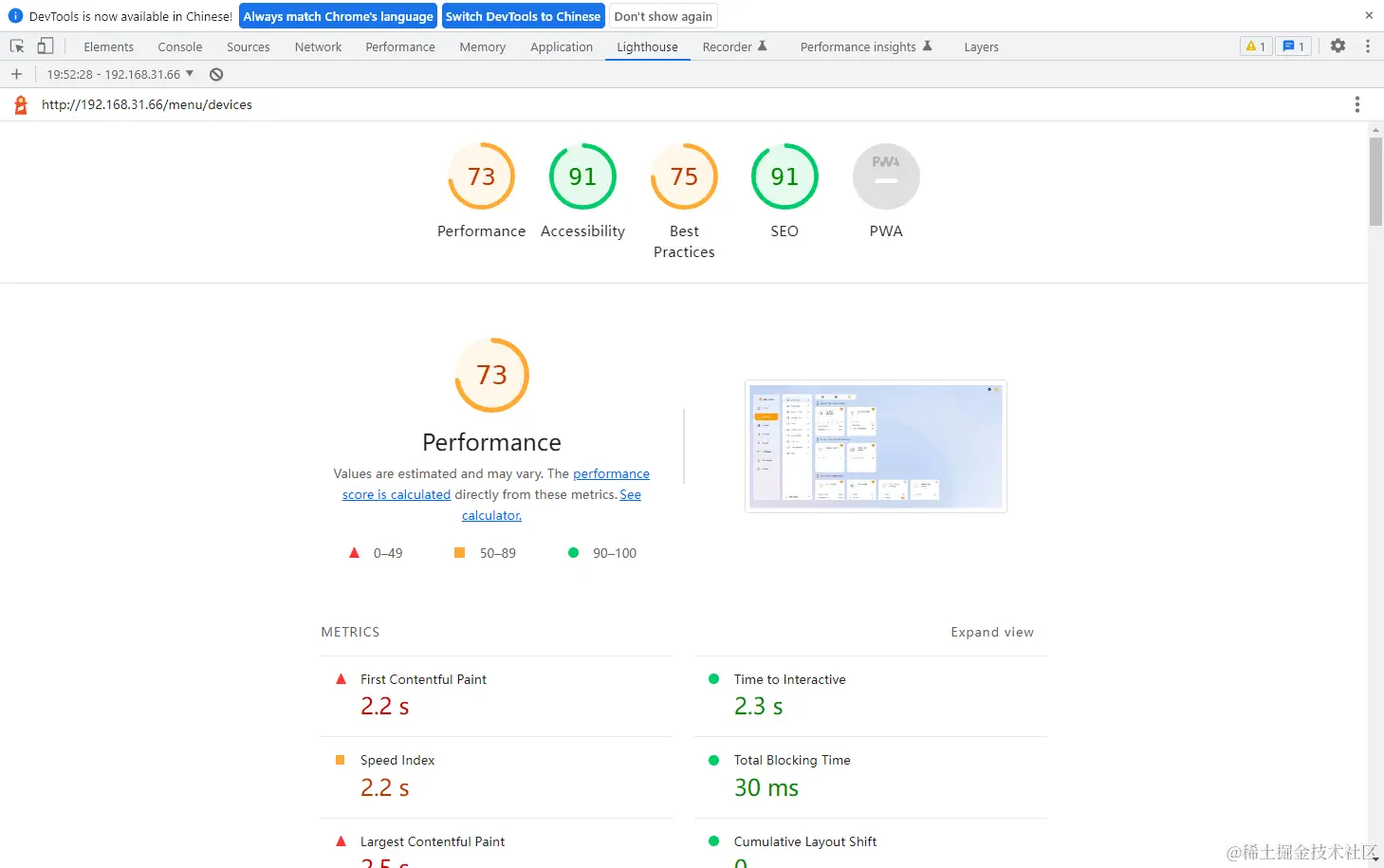This screenshot has height=868, width=1384.
Task: Click the METRICS section heading
Action: click(x=350, y=632)
